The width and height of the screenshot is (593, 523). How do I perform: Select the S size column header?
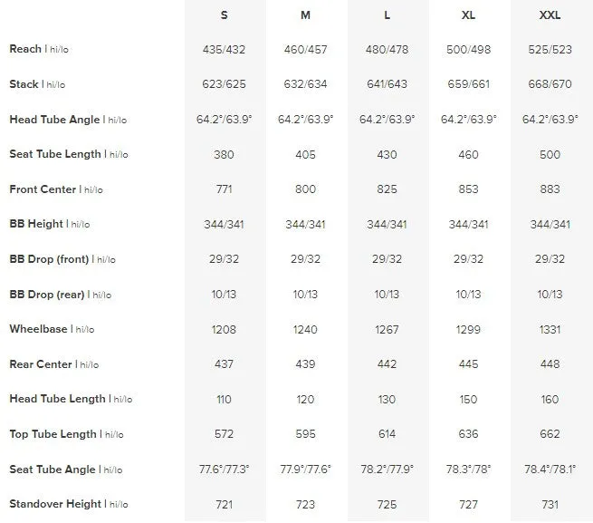(224, 15)
